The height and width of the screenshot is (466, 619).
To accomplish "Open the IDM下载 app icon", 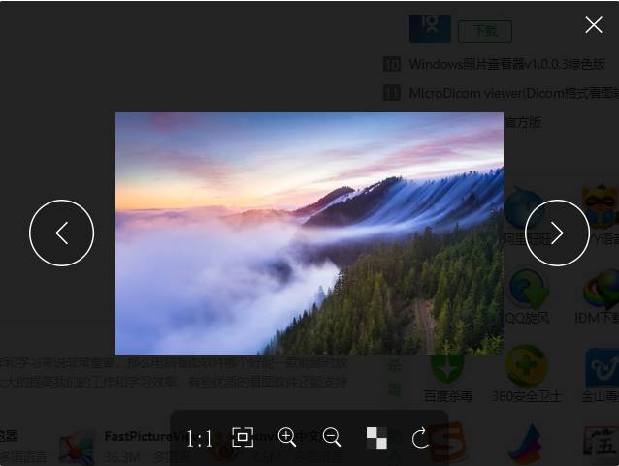I will 601,290.
